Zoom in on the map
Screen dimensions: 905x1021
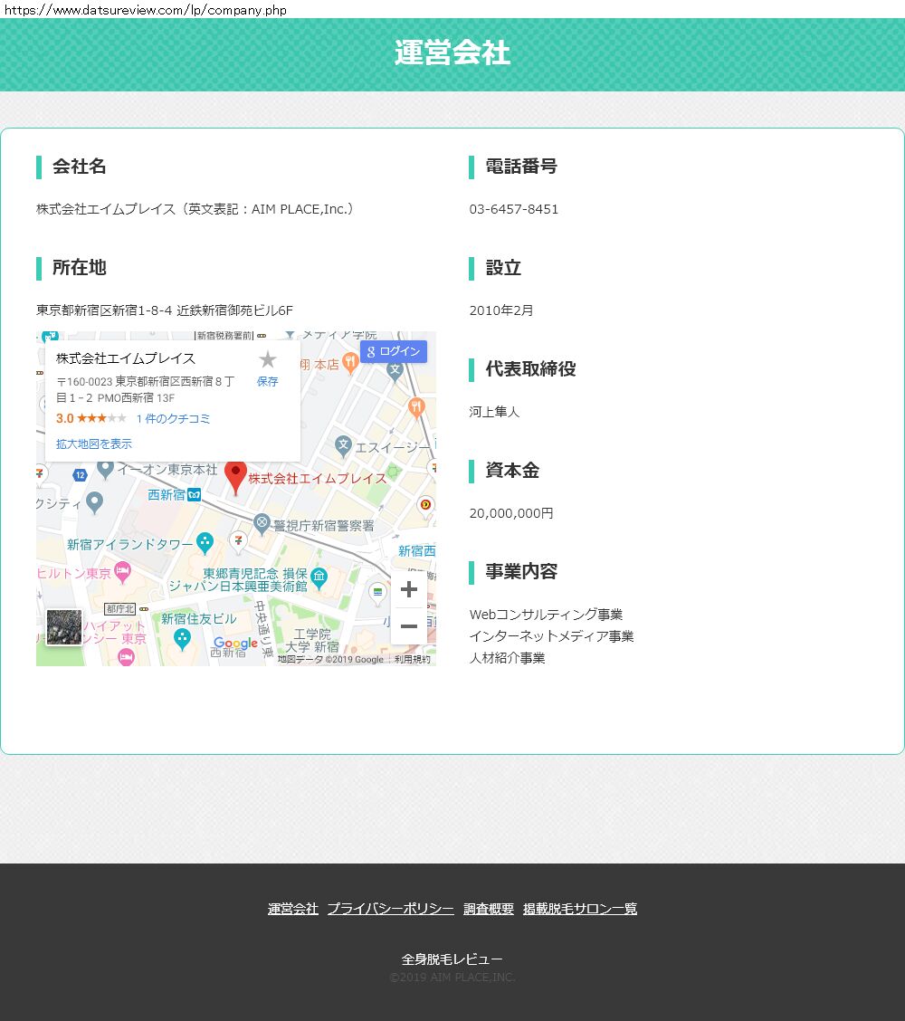[x=408, y=589]
